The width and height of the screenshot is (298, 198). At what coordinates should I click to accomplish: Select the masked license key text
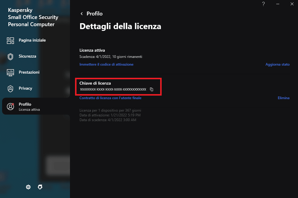tap(113, 89)
